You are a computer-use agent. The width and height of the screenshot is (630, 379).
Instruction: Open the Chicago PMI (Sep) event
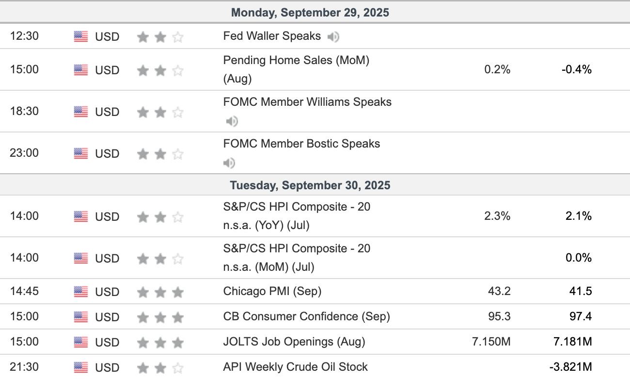coord(272,291)
